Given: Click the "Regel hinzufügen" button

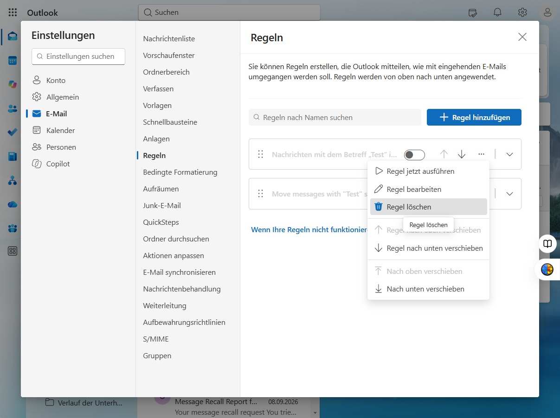Looking at the screenshot, I should [x=474, y=117].
